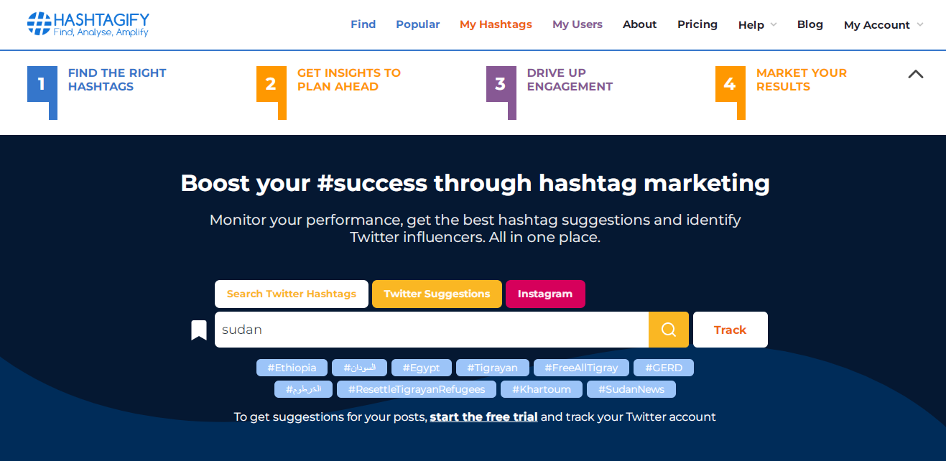Viewport: 946px width, 461px height.
Task: Switch to the Twitter Suggestions tab
Action: point(437,294)
